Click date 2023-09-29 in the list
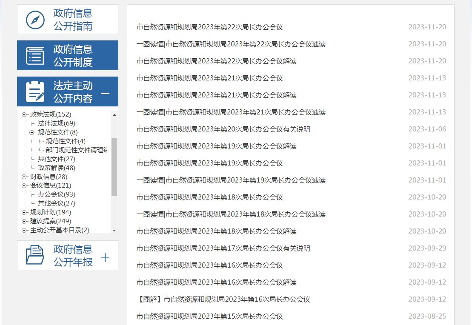This screenshot has height=325, width=472. click(427, 248)
